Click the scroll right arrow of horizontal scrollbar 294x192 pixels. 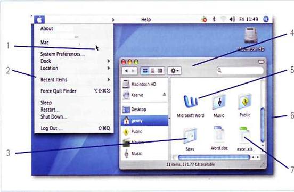click(258, 157)
